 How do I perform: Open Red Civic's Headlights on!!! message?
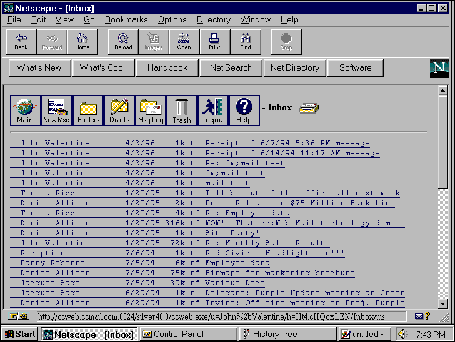click(177, 253)
